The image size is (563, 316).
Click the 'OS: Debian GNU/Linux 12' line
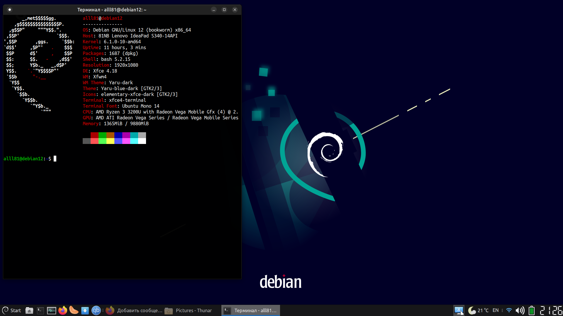click(x=137, y=30)
